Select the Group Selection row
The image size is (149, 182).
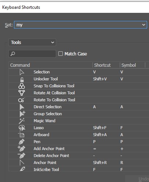79,114
